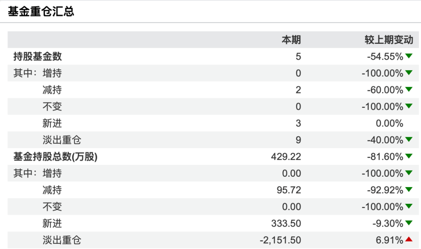Select the 基金持股总数(万股) row label
Viewport: 421px width, 249px height.
55,157
